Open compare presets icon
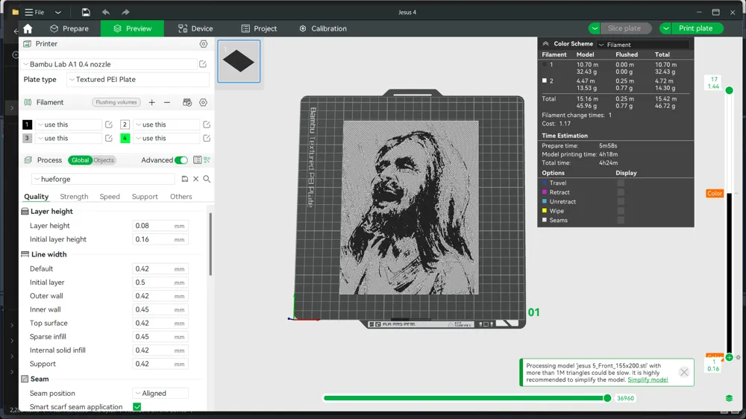 [x=207, y=160]
